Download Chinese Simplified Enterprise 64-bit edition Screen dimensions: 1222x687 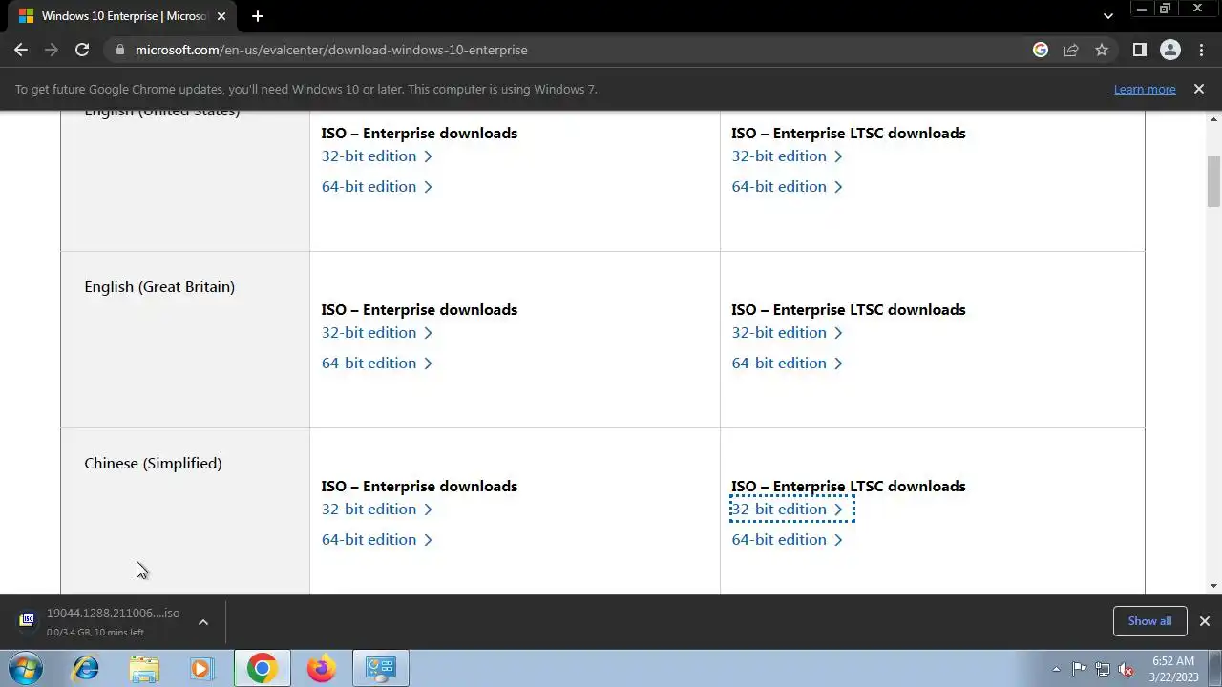[377, 540]
